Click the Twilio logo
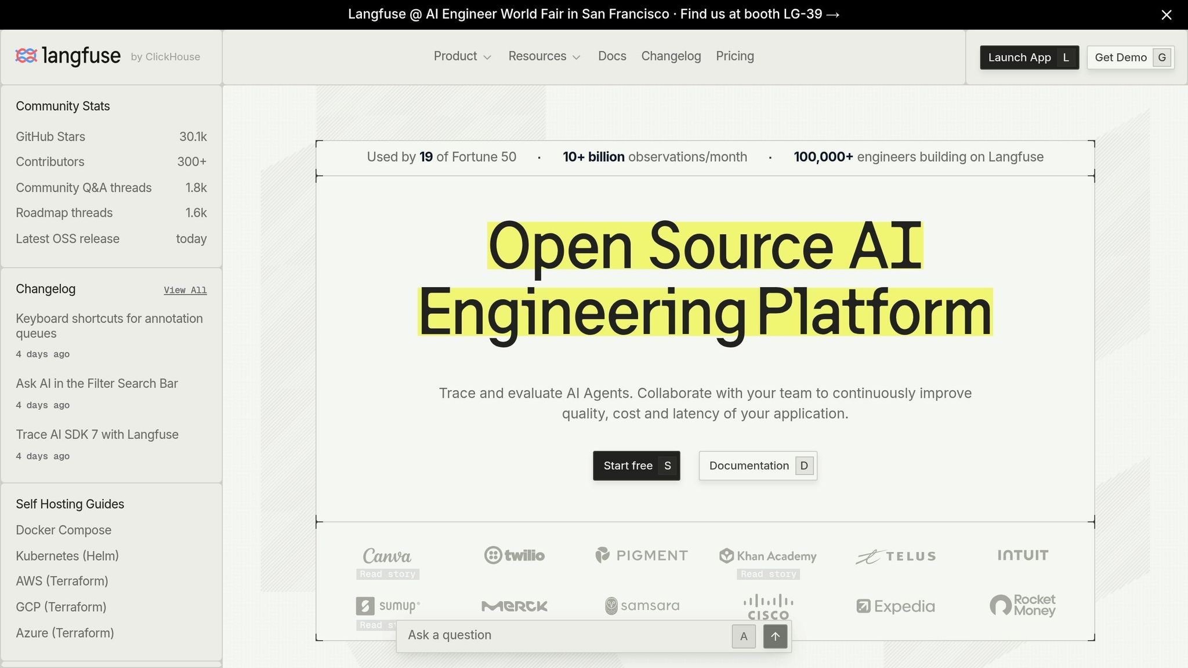Screen dimensions: 1188x668 [515, 556]
